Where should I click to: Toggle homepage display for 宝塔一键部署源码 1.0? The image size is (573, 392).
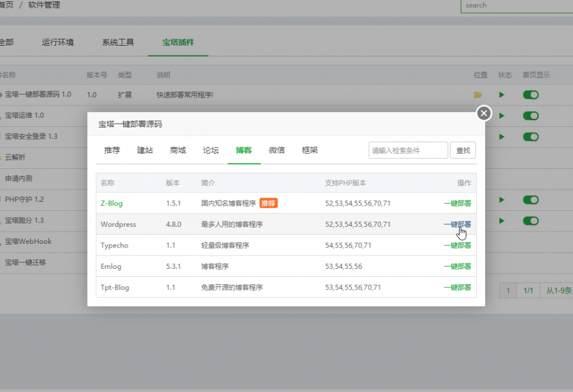pyautogui.click(x=530, y=95)
